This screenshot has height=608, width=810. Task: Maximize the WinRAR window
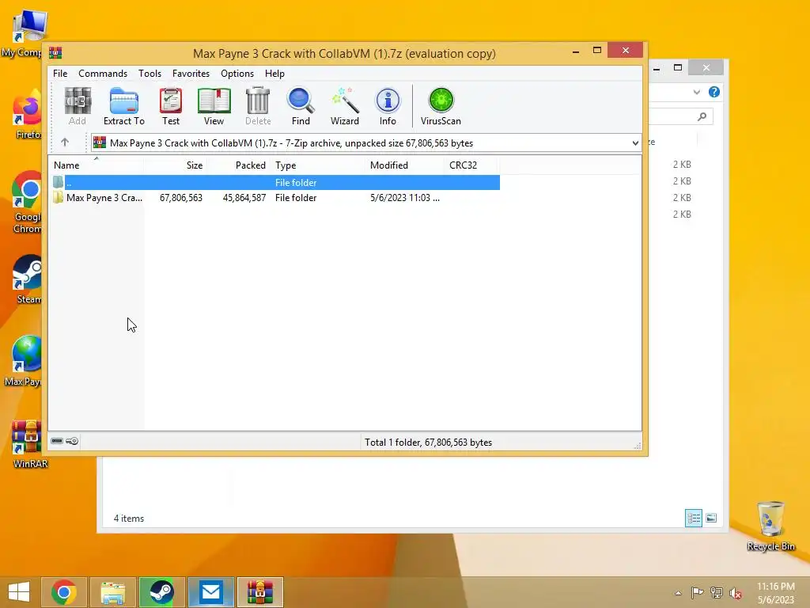597,50
